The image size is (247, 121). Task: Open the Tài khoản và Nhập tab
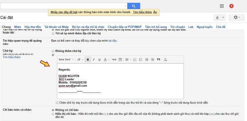click(56, 27)
